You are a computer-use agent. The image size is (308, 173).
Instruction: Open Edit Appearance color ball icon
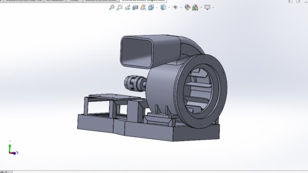187,7
